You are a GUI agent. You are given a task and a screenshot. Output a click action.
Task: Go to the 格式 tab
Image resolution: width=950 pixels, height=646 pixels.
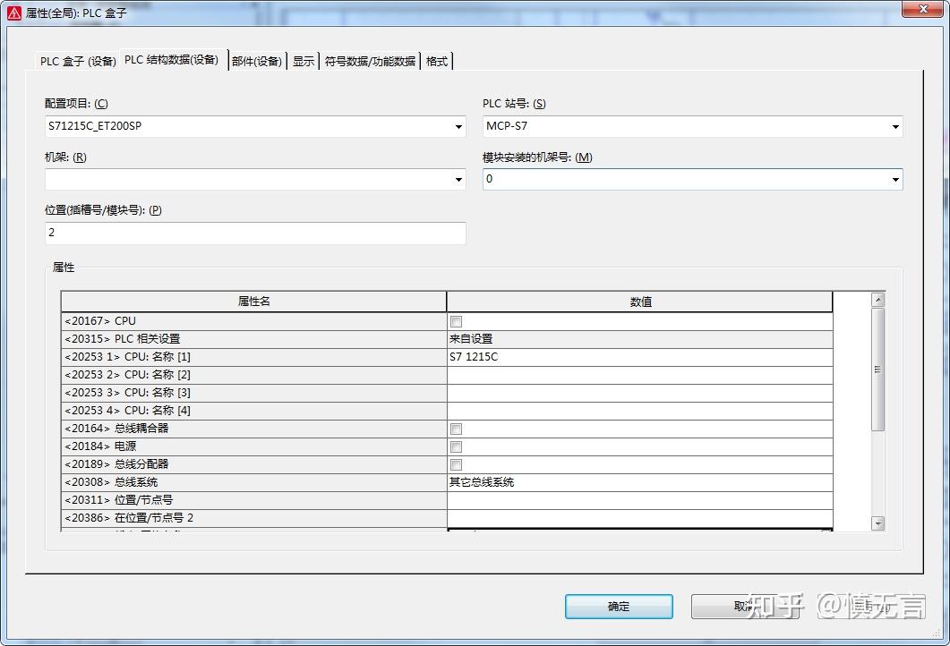(x=437, y=61)
